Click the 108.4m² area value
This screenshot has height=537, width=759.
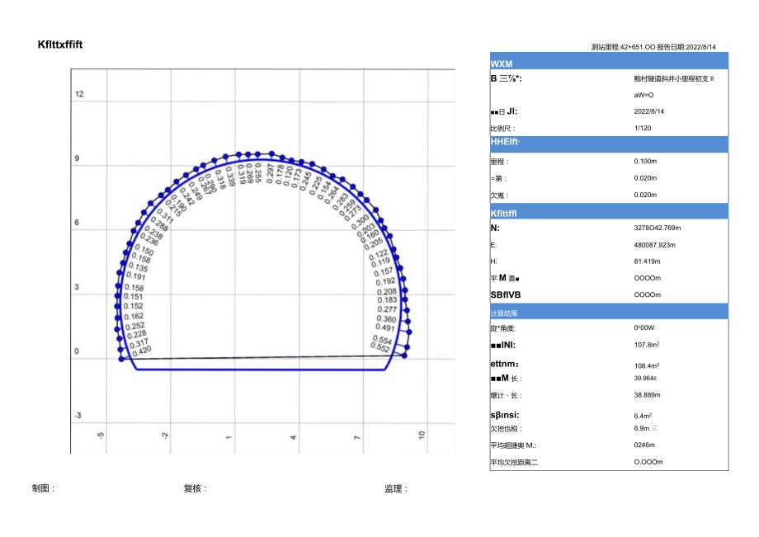tap(647, 365)
